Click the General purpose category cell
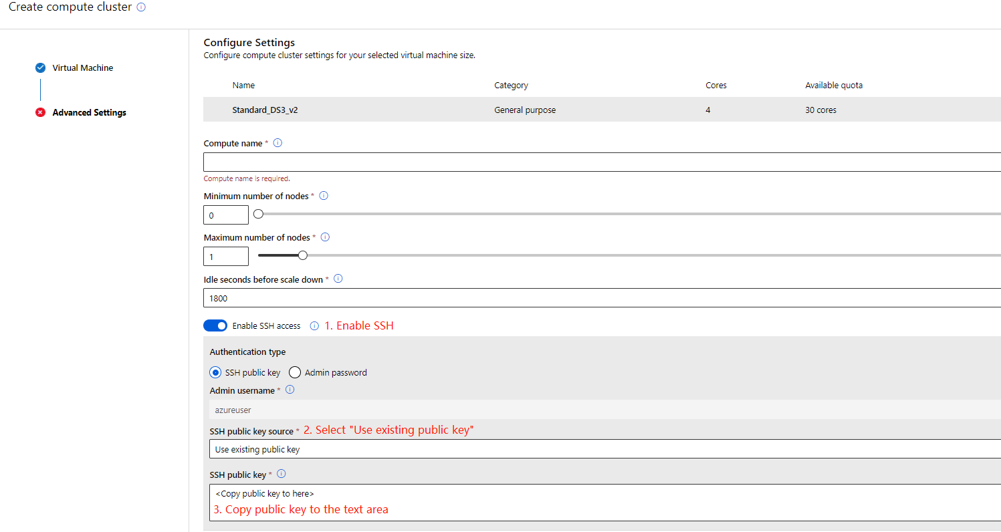 (x=525, y=110)
